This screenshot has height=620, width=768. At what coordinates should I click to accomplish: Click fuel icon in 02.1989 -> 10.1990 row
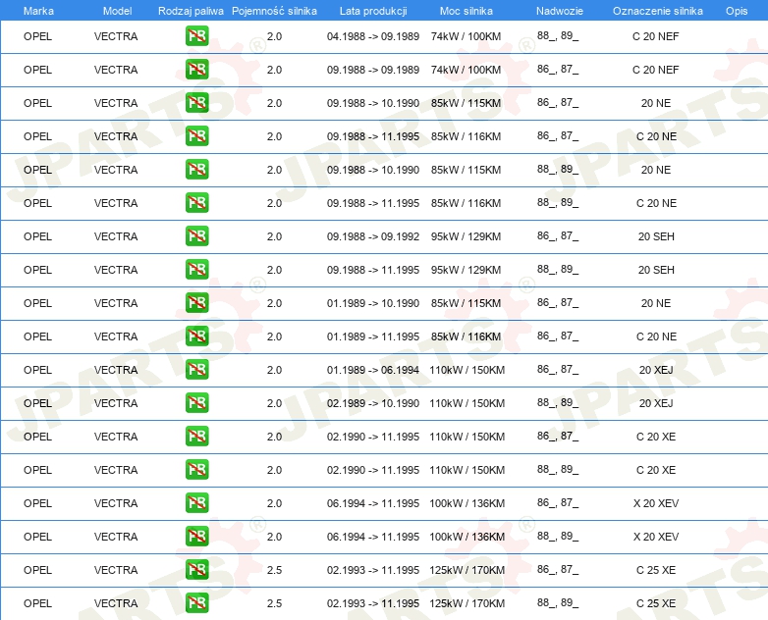(196, 403)
